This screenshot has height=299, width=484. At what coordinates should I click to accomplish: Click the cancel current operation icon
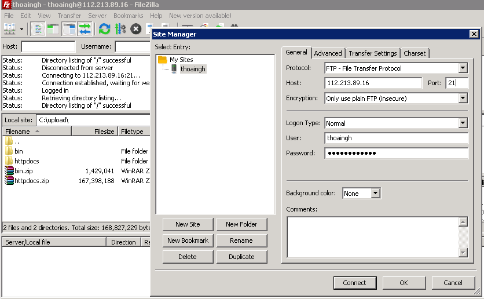[136, 29]
